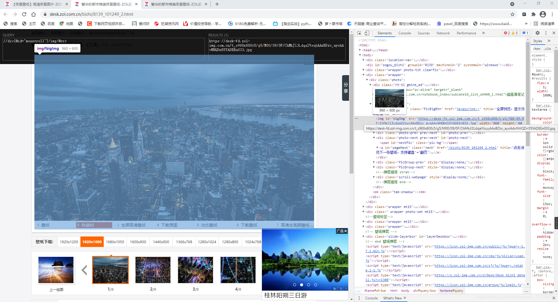
Task: Switch to the Performance tab
Action: (466, 33)
